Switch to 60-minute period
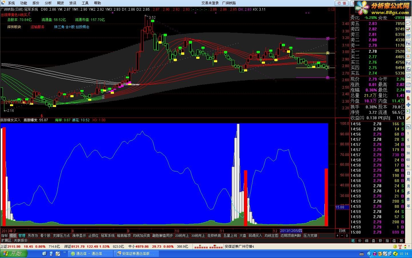 tap(408, 160)
